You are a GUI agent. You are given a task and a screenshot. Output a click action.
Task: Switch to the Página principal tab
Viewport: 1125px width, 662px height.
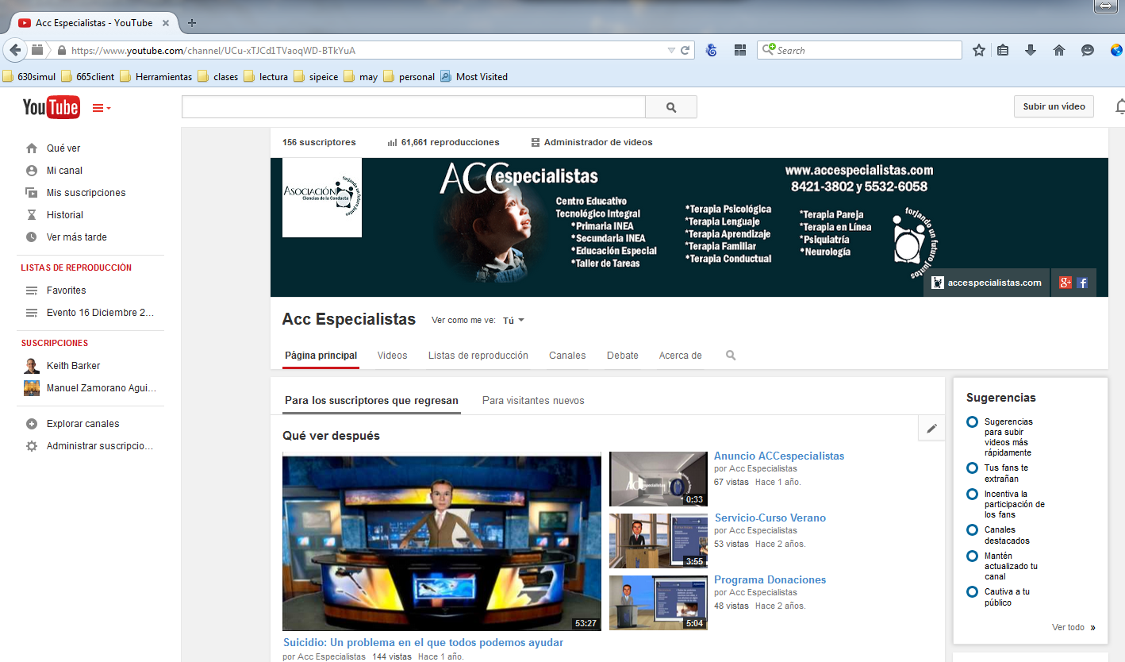coord(321,356)
